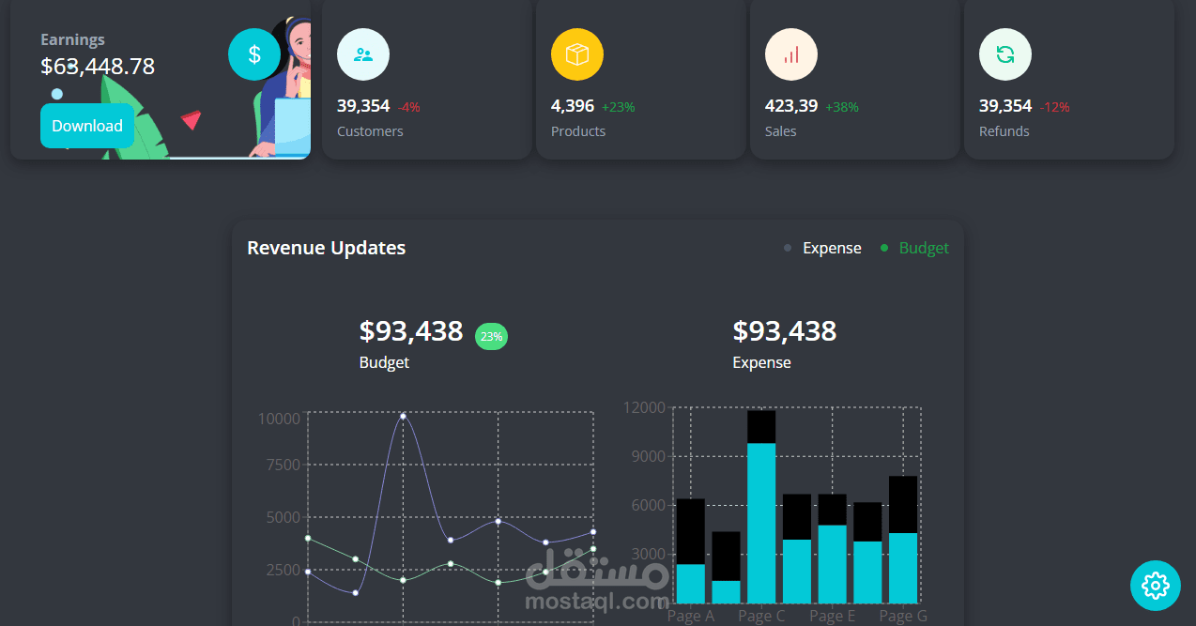Click the Page A bar in expense chart
The image size is (1196, 626).
coord(691,551)
